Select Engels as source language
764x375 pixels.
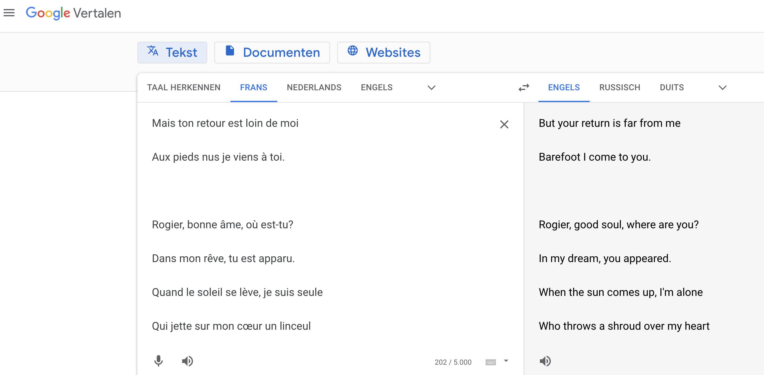click(377, 88)
